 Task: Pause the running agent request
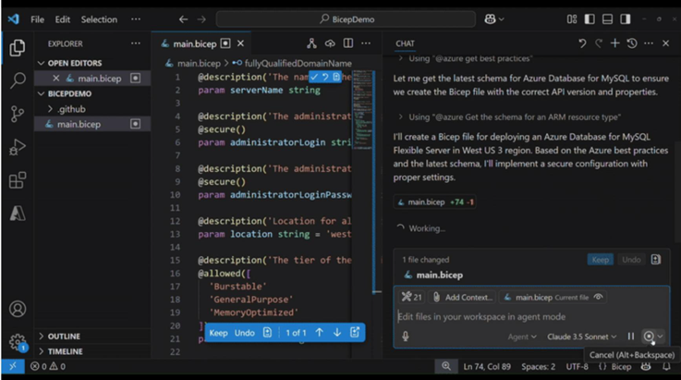630,337
